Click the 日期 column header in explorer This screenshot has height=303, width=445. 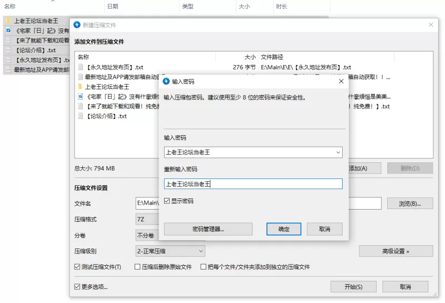(x=112, y=7)
